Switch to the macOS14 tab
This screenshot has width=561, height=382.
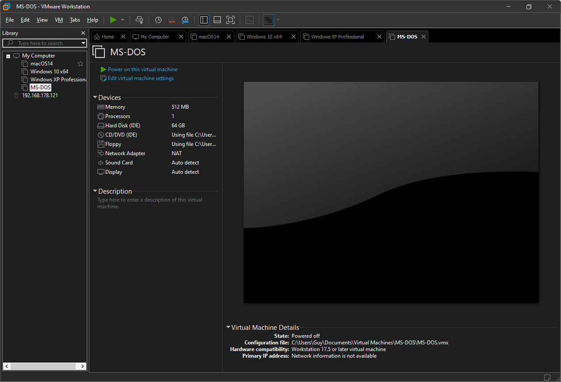205,37
